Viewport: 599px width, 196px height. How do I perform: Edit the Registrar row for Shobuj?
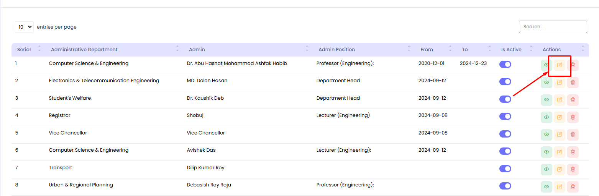[559, 117]
